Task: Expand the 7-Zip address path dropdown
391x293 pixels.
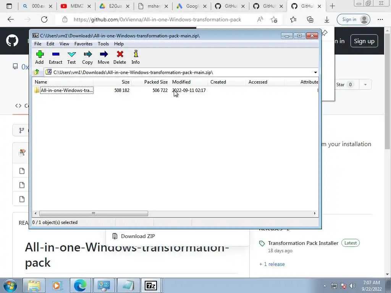Action: 315,72
